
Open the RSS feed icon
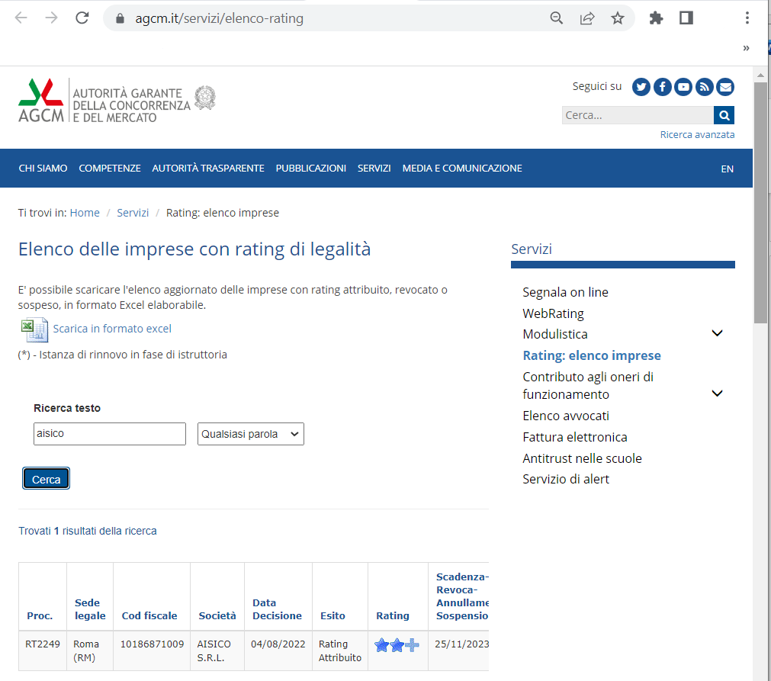click(x=705, y=87)
